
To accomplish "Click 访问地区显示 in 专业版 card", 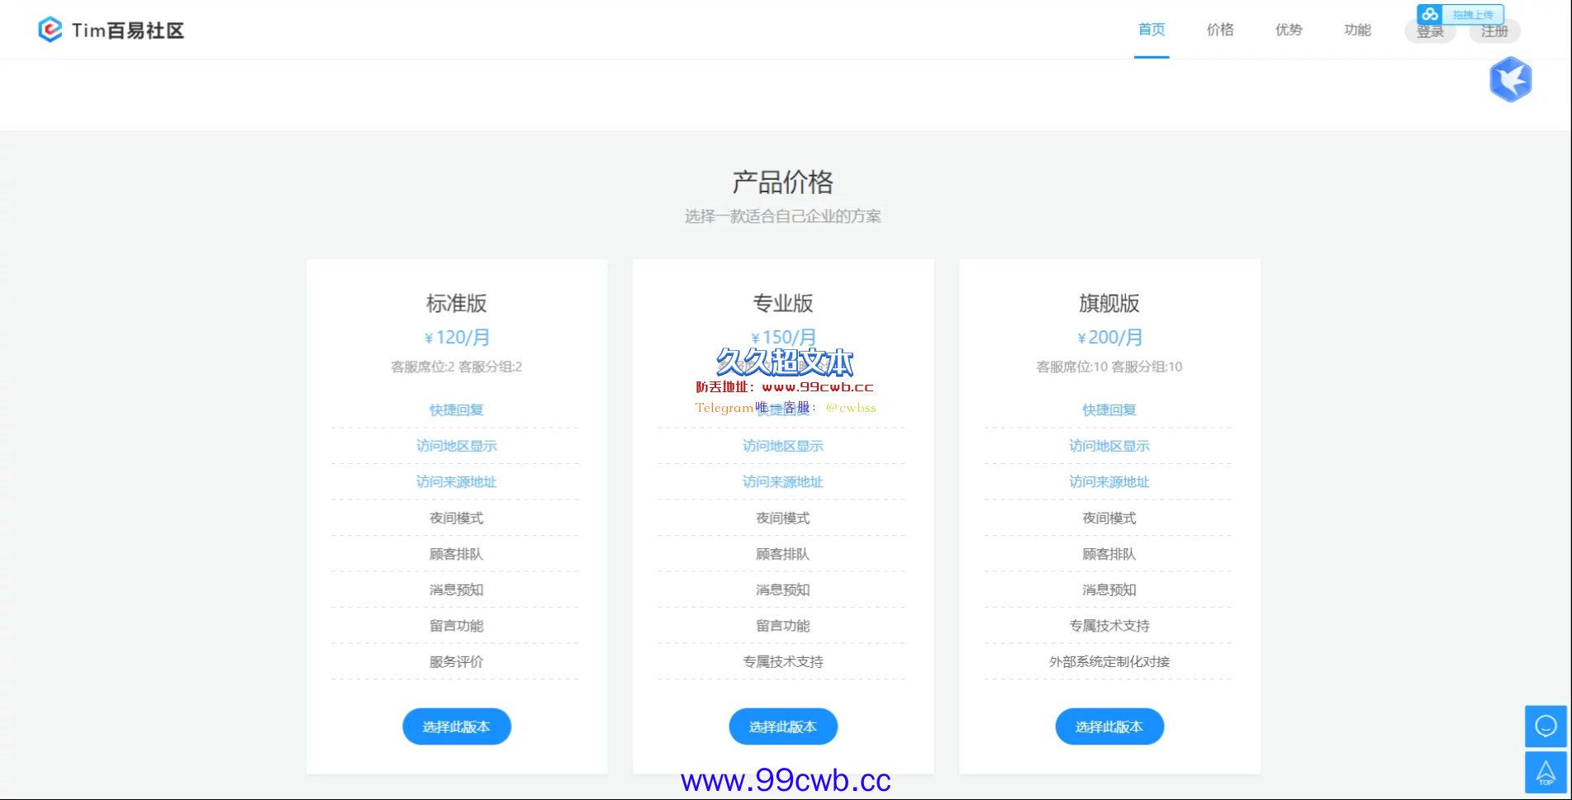I will click(x=783, y=446).
